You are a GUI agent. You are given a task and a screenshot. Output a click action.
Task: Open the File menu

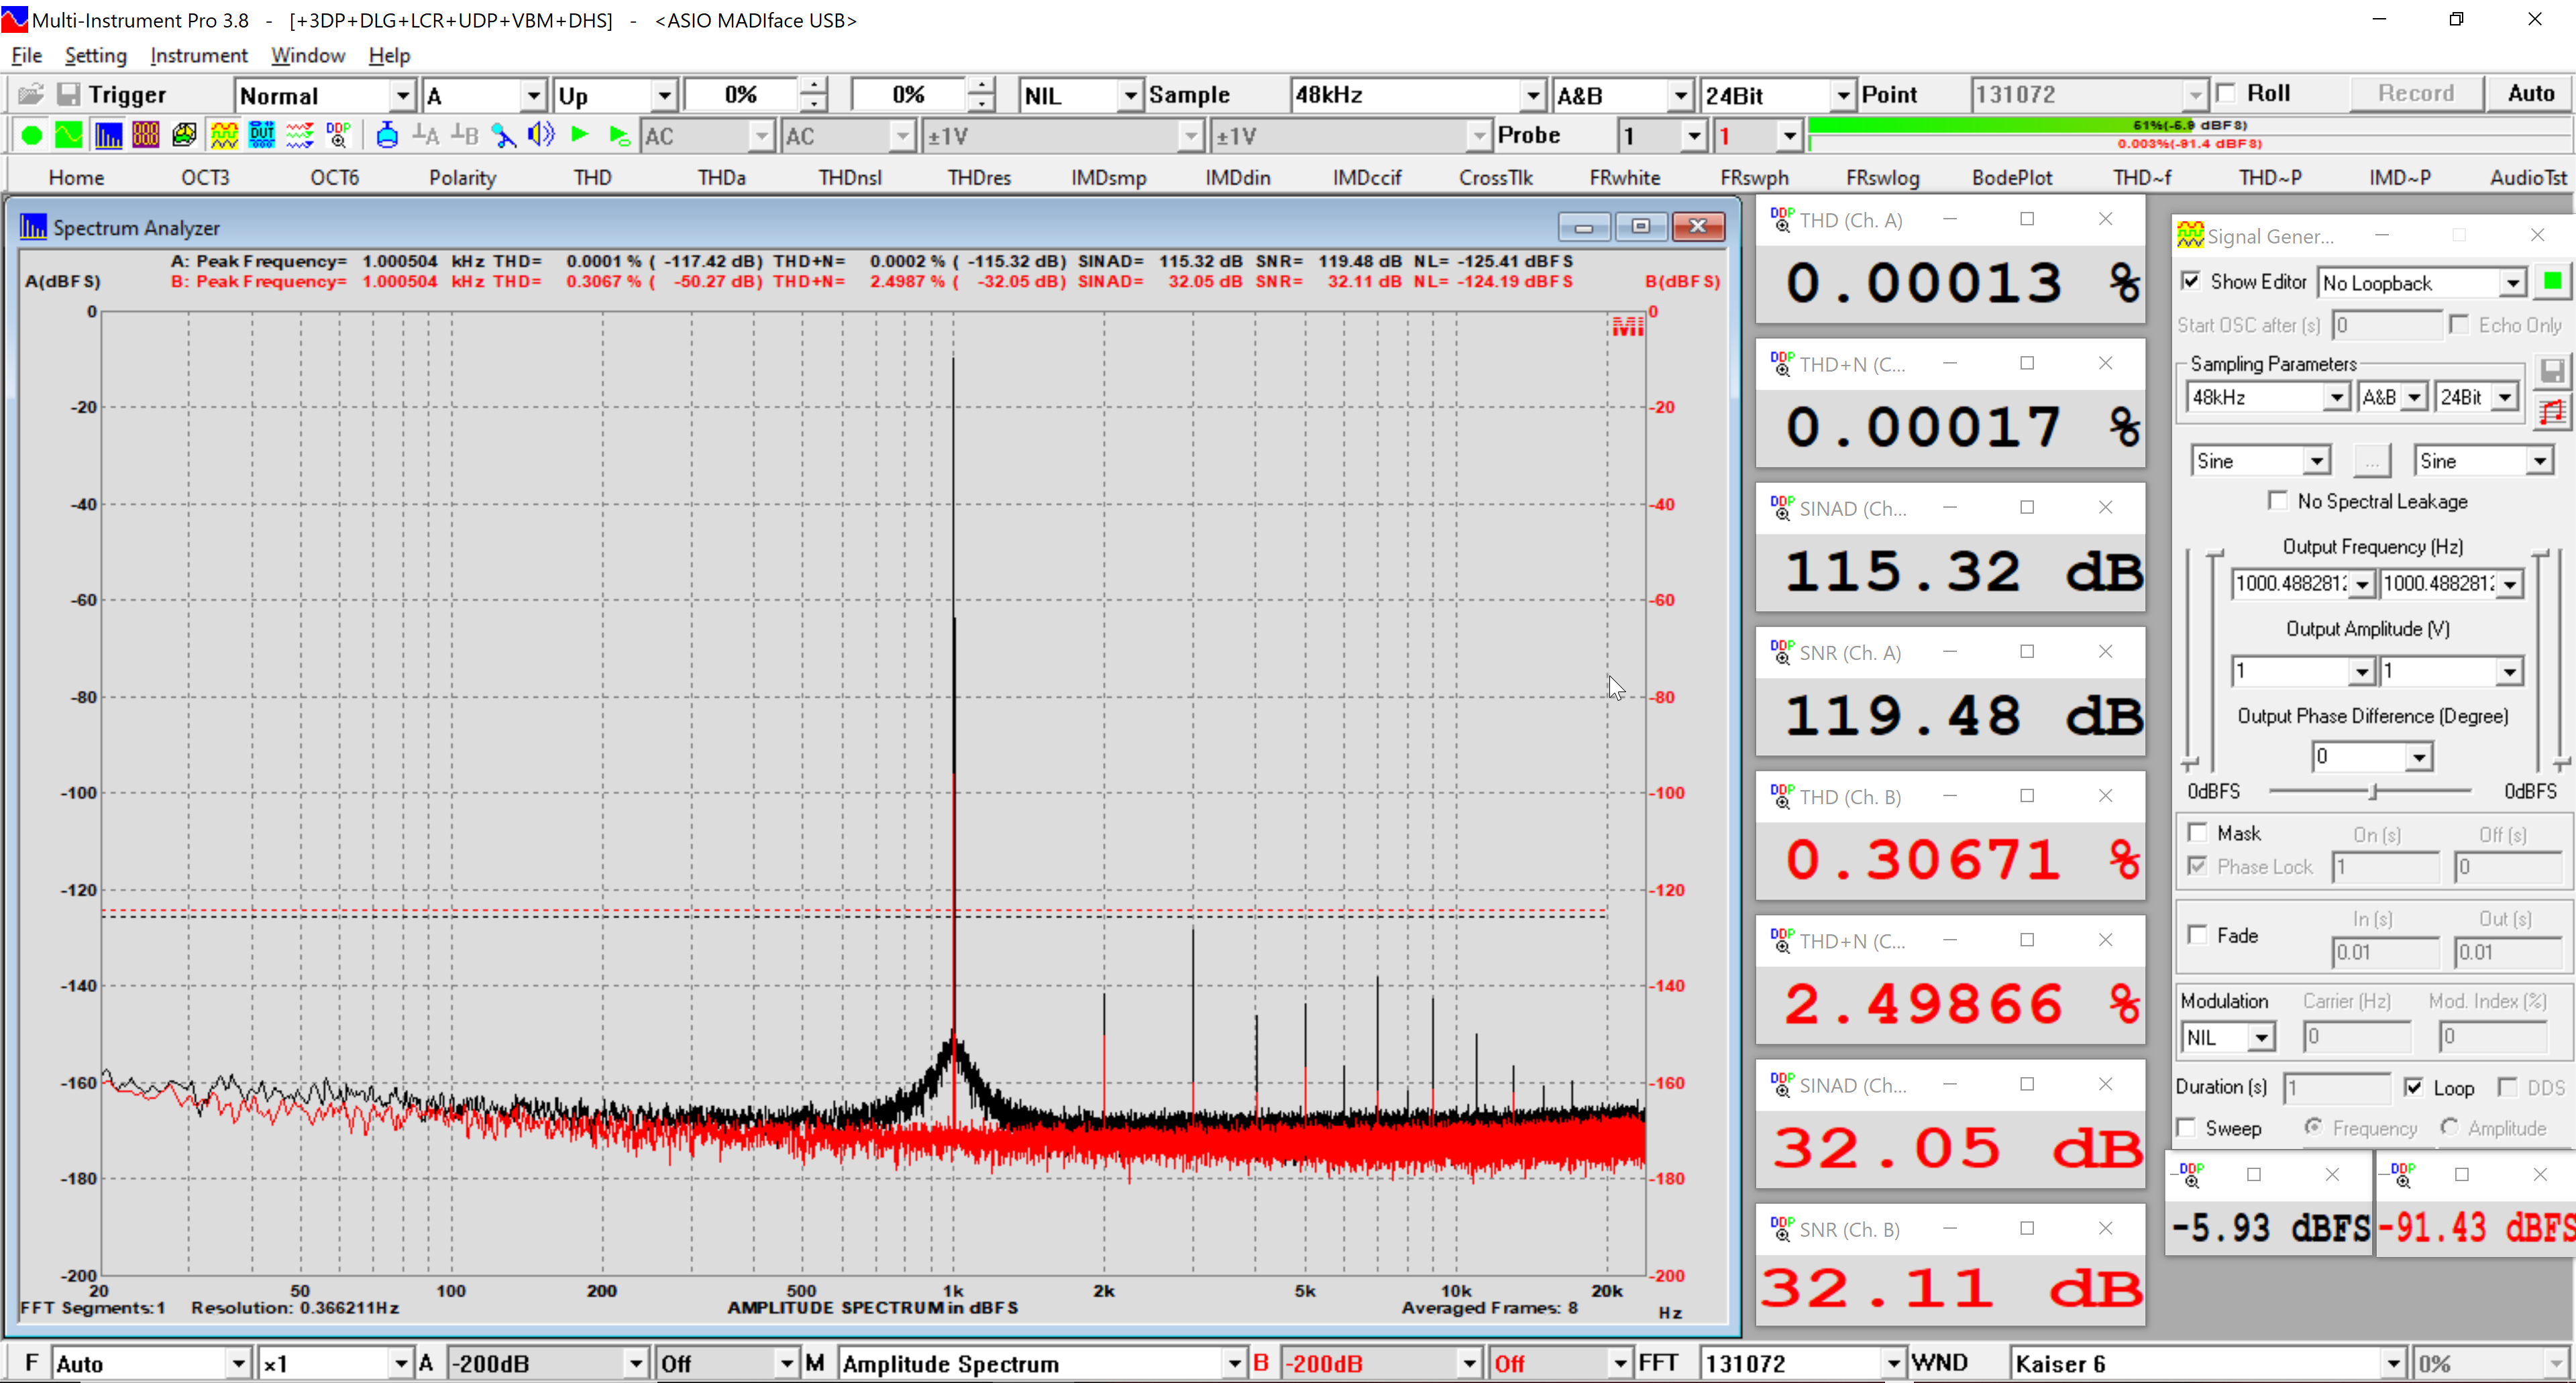point(27,55)
